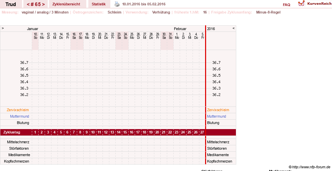Click the Januar month label
The width and height of the screenshot is (332, 171).
(x=32, y=29)
